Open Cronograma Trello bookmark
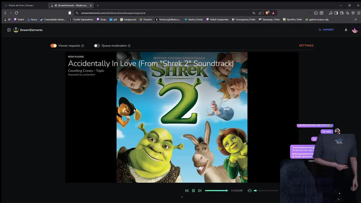The image size is (361, 203). tap(243, 19)
